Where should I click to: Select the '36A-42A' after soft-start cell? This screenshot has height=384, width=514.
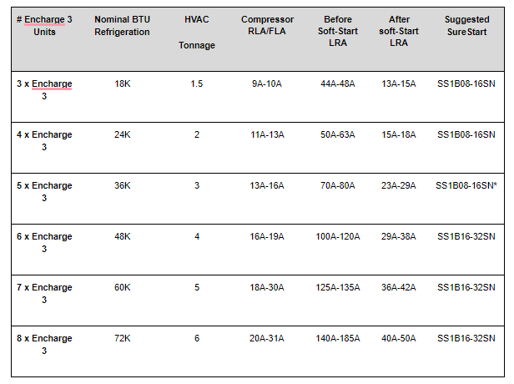pyautogui.click(x=399, y=288)
